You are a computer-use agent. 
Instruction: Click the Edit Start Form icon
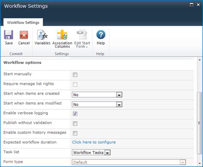(x=82, y=35)
